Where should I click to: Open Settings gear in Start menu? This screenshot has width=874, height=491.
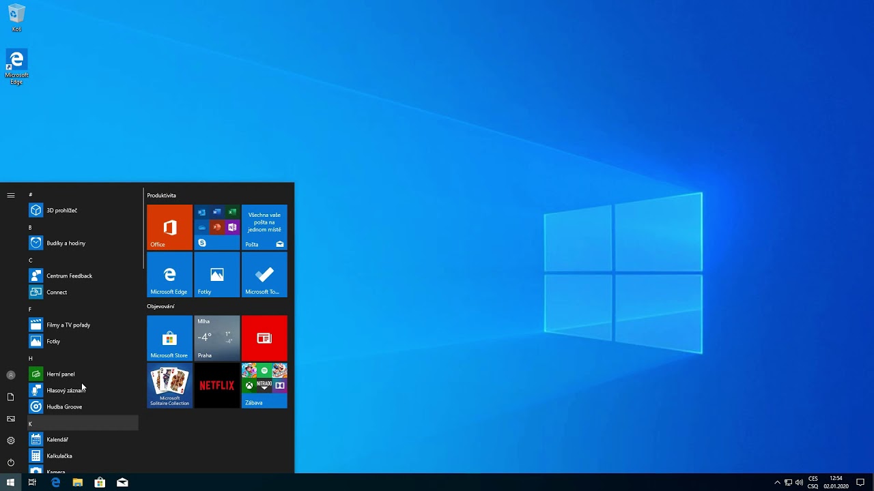click(x=11, y=441)
